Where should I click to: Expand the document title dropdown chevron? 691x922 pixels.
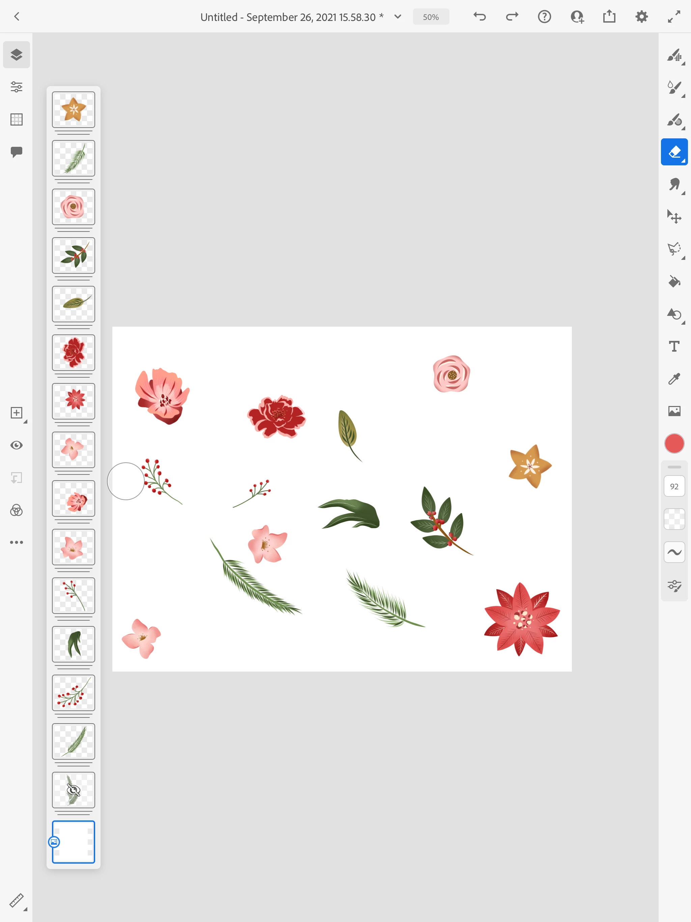point(397,17)
